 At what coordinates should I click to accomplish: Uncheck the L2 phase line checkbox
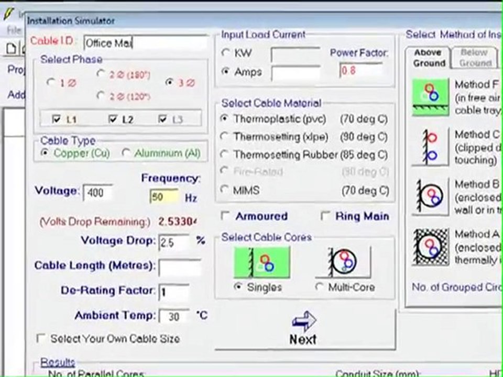tap(113, 119)
